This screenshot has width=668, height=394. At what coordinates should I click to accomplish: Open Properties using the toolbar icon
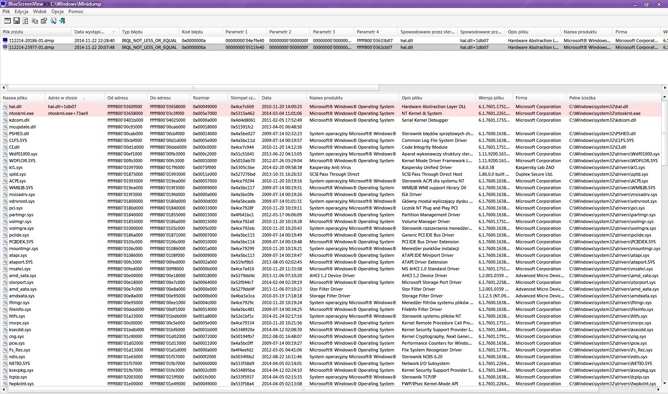pyautogui.click(x=44, y=21)
